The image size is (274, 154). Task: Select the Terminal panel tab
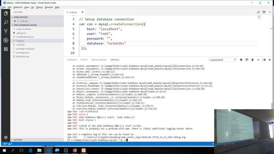[115, 60]
